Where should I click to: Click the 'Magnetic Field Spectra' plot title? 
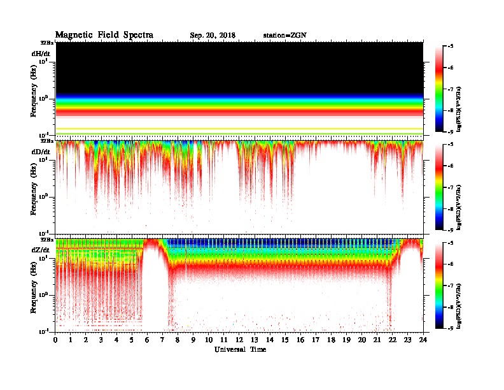(104, 35)
